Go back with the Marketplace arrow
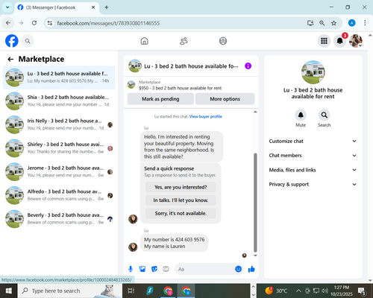Image resolution: width=373 pixels, height=298 pixels. coord(10,59)
